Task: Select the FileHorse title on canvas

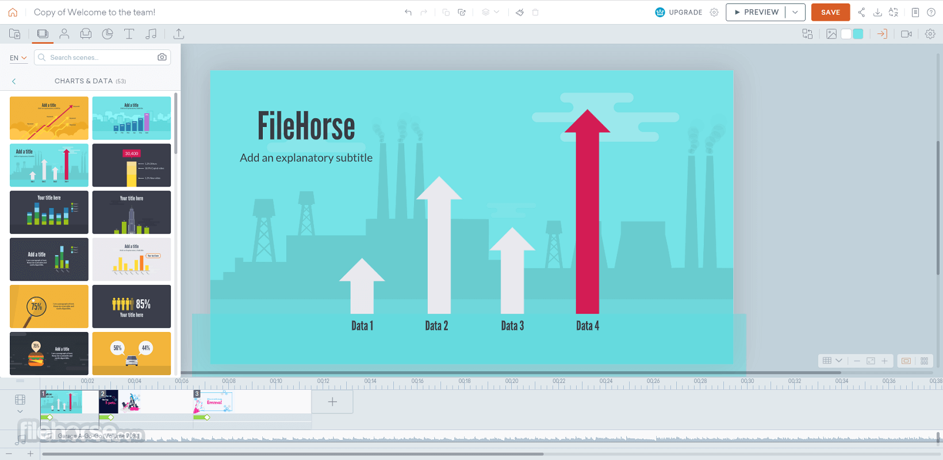Action: (306, 126)
